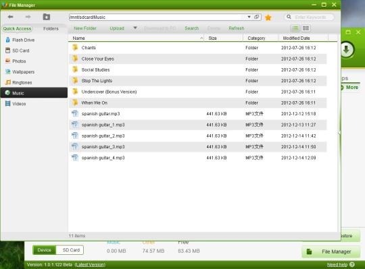Click the path refresh icon in address bar

tap(257, 17)
